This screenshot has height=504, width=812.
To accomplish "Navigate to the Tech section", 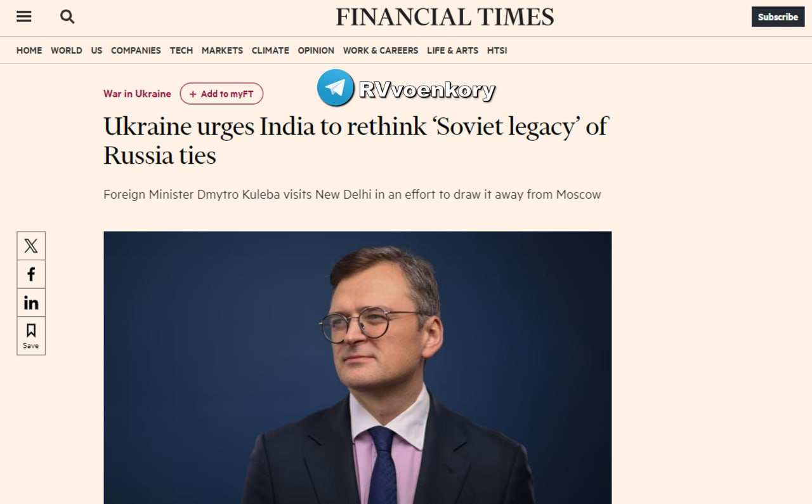I will (181, 51).
